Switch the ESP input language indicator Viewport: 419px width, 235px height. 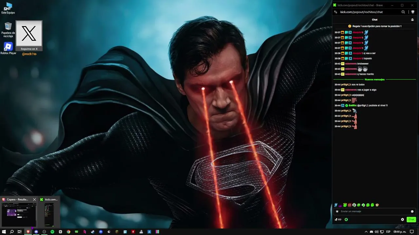(388, 232)
